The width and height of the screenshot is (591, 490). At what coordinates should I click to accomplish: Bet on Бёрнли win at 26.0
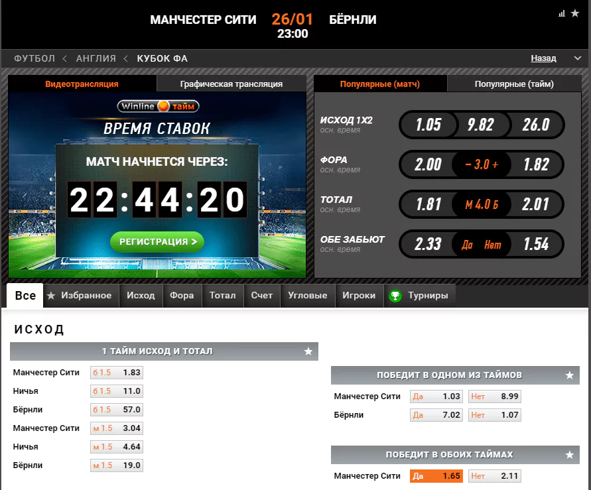click(x=536, y=125)
